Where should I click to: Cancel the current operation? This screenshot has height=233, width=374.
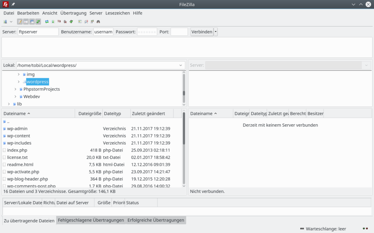(59, 22)
